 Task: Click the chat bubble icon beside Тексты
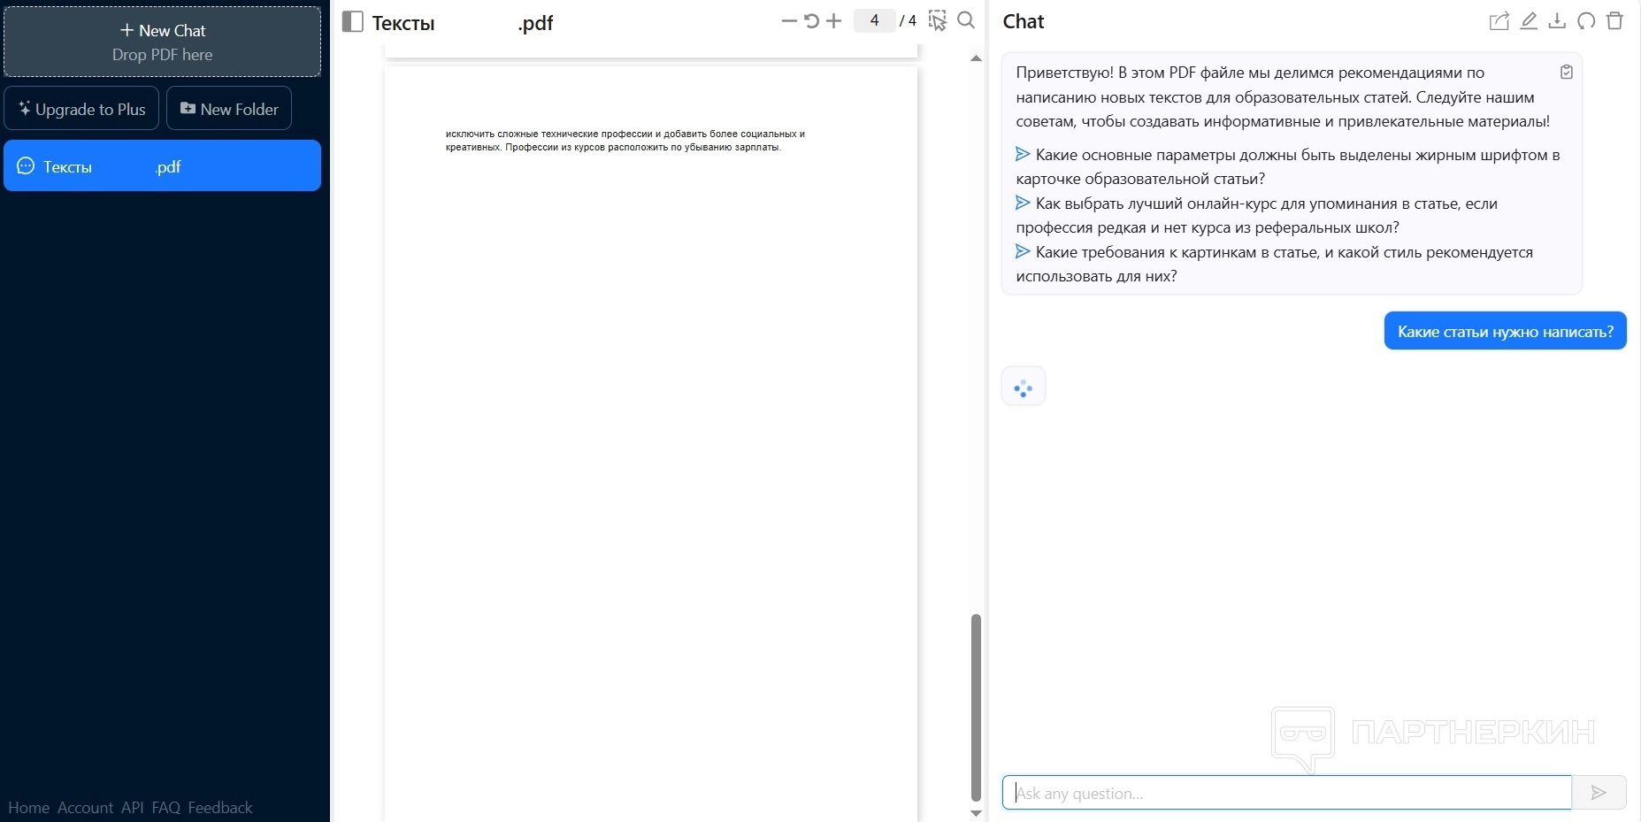(x=26, y=165)
